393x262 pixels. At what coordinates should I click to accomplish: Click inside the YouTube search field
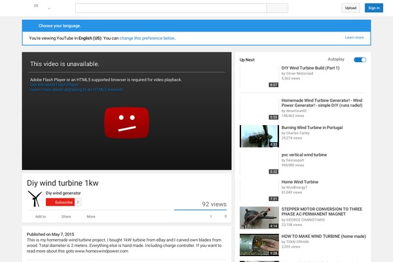171,8
